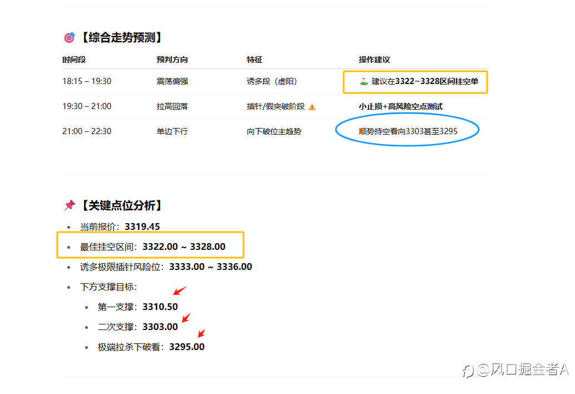This screenshot has height=394, width=575.
Task: Click the feature cell 向下破位主趋势
Action: [274, 131]
